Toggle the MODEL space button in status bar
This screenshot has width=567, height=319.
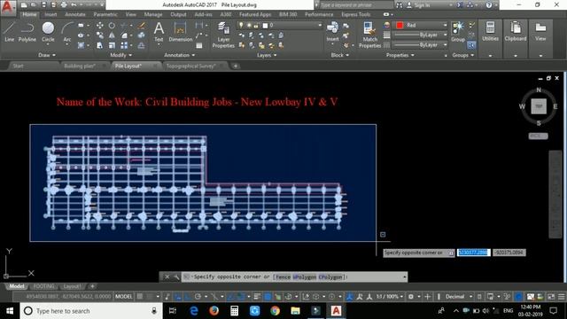(x=124, y=297)
